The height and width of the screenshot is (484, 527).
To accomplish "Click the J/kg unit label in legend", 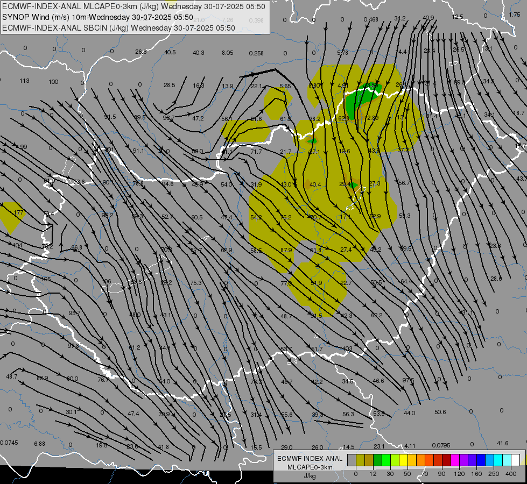I will pos(310,476).
